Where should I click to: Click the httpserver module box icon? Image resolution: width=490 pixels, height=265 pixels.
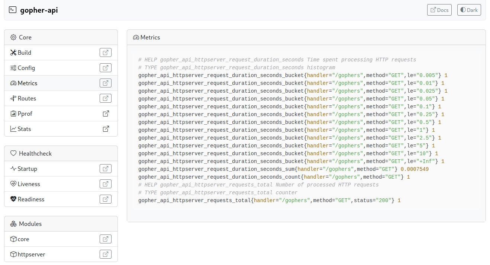(13, 254)
